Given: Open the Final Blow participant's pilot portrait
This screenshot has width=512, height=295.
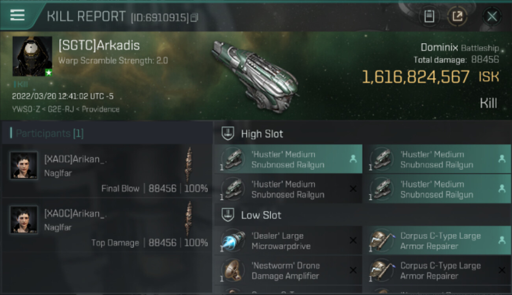Looking at the screenshot, I should 24,165.
